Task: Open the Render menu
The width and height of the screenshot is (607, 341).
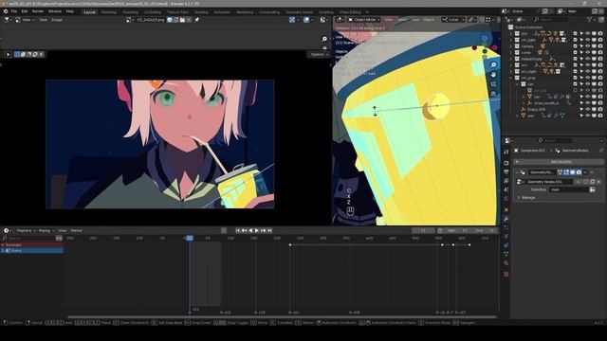Action: click(38, 11)
